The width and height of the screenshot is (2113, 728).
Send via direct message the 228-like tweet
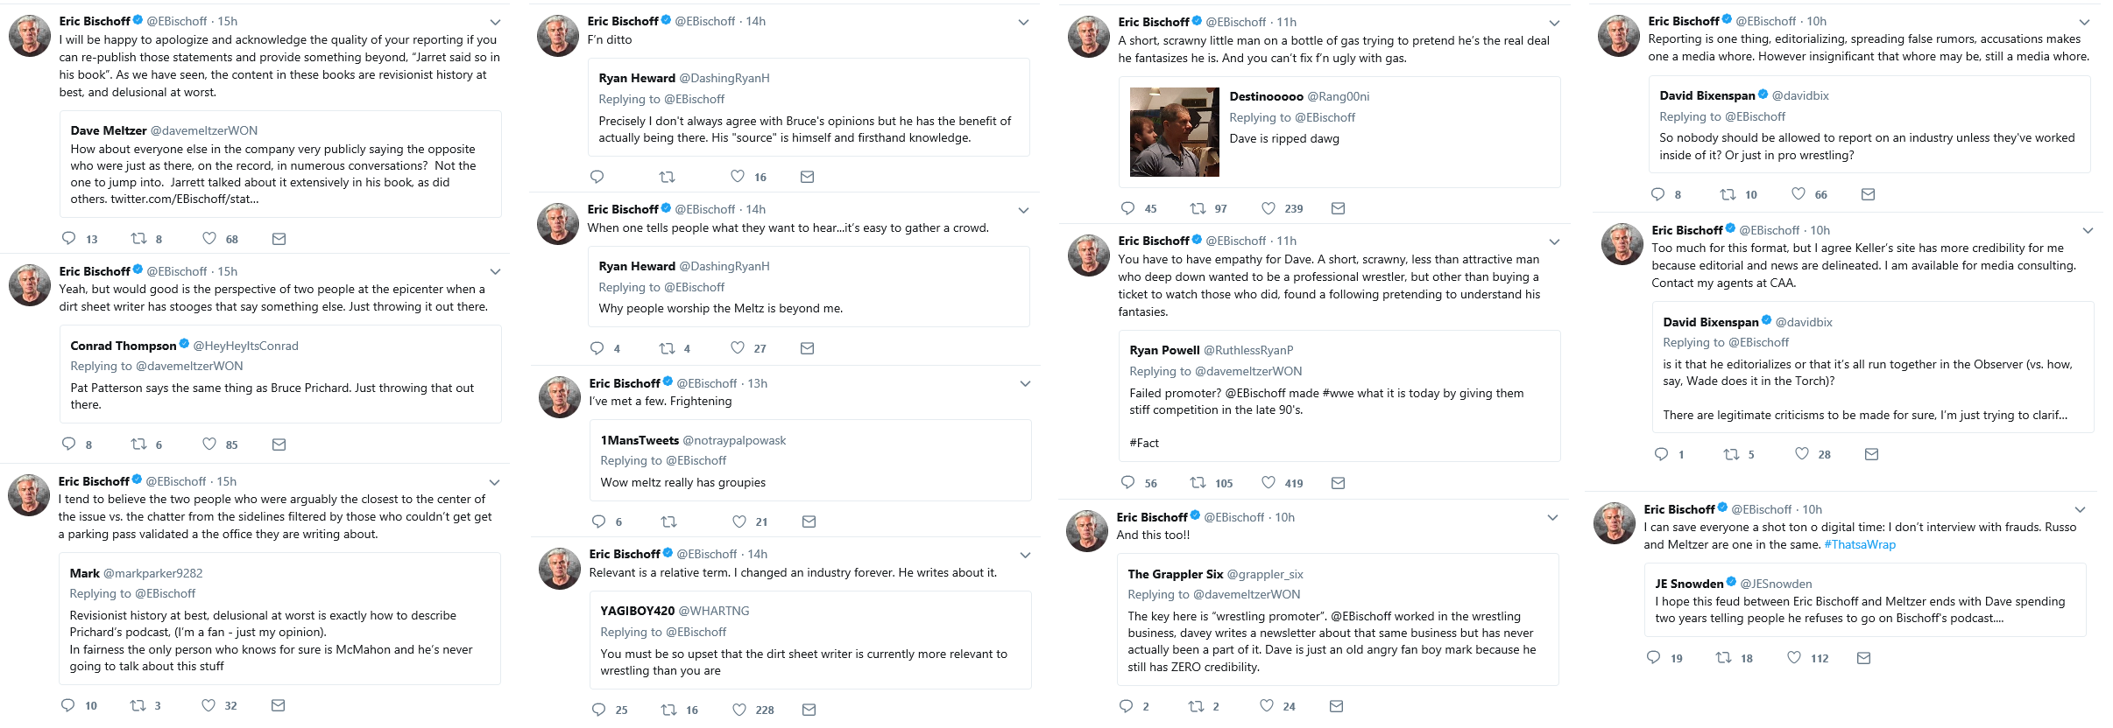pyautogui.click(x=809, y=710)
